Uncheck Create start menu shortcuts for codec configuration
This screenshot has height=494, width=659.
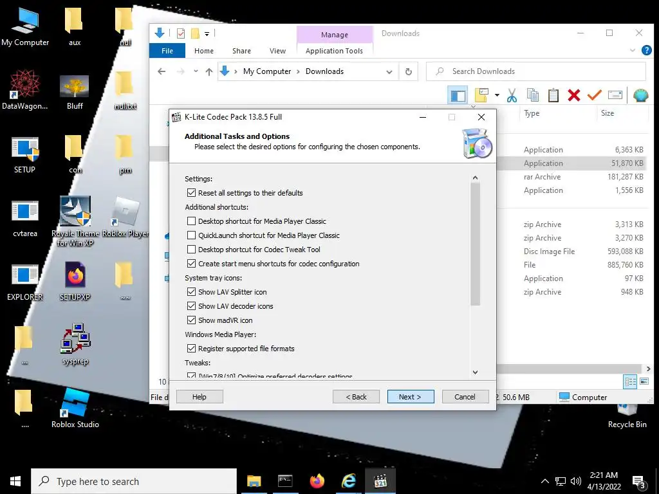point(191,264)
